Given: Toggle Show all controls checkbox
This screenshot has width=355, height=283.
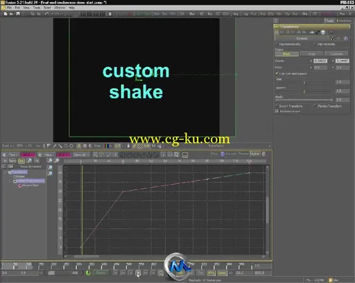Looking at the screenshot, I should click(x=19, y=167).
